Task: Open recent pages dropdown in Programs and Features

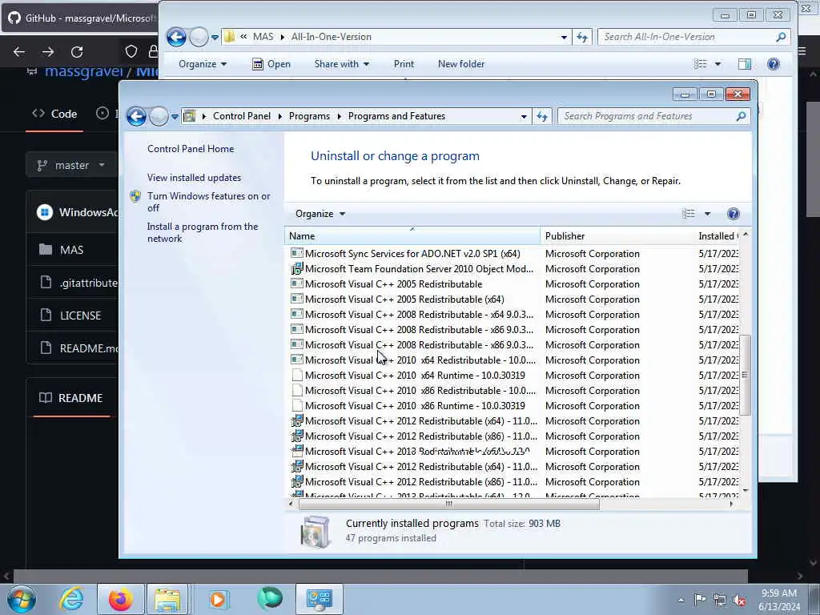Action: (x=175, y=116)
